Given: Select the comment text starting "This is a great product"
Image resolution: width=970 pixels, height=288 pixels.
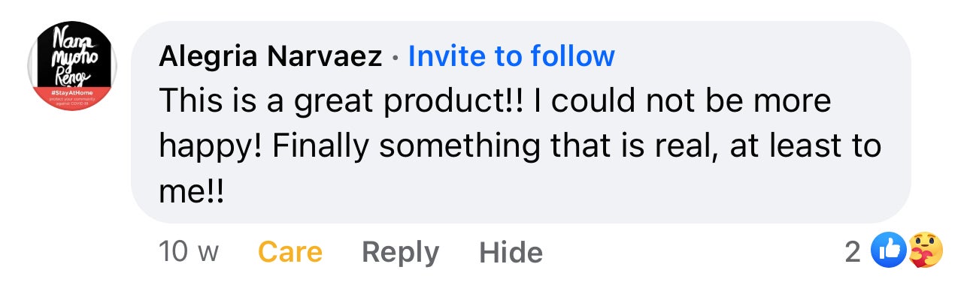Looking at the screenshot, I should pyautogui.click(x=520, y=145).
